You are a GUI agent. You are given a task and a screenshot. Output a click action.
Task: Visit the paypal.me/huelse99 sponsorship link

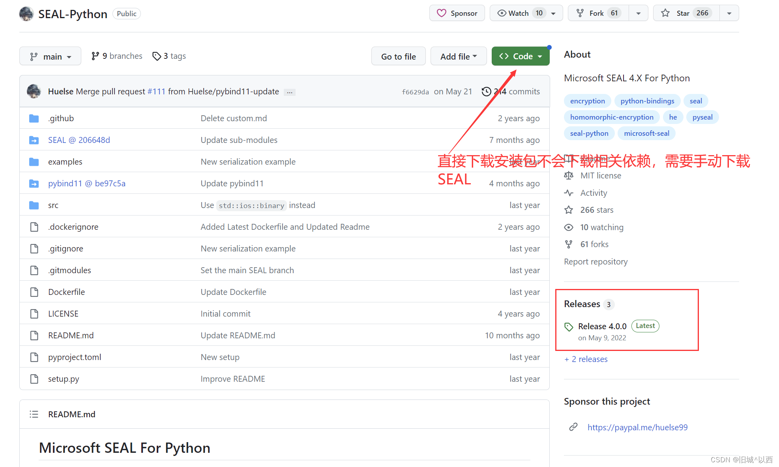coord(637,427)
